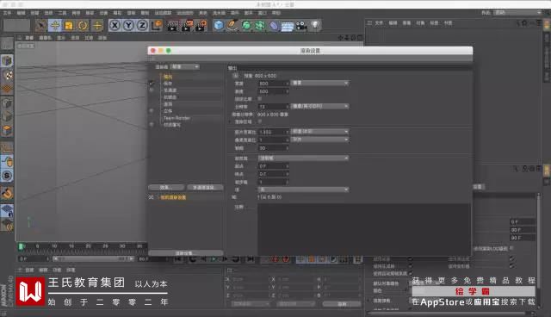This screenshot has width=551, height=317.
Task: Click the 效果 button
Action: 166,187
